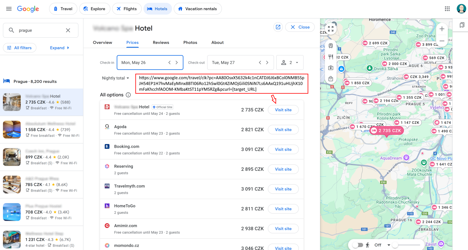Clear the prague search text
This screenshot has width=468, height=250.
(68, 30)
